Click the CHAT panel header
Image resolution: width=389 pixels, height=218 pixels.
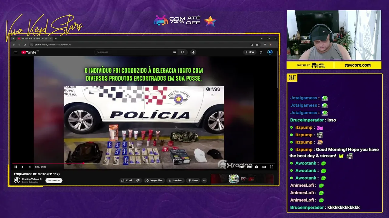pos(292,78)
